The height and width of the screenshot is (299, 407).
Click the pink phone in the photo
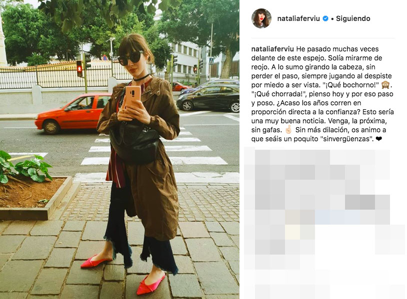(x=132, y=96)
